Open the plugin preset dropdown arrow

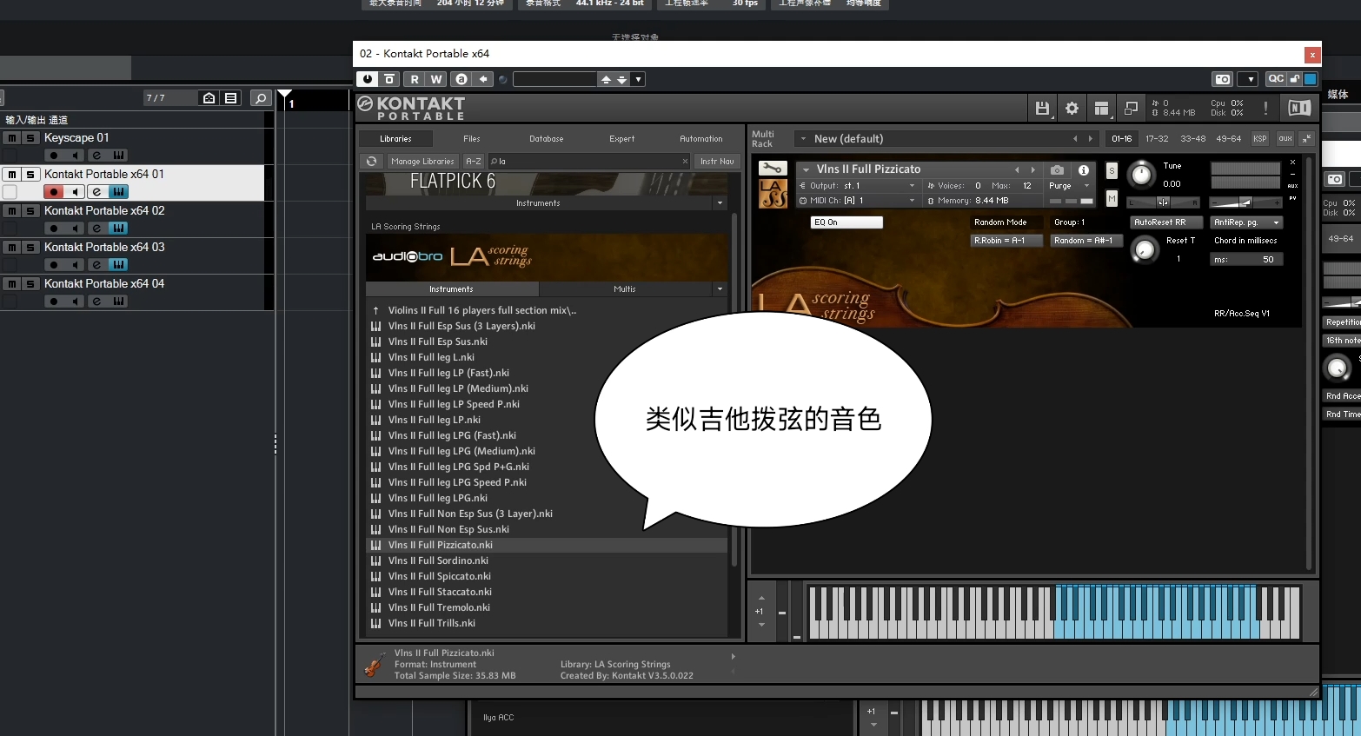click(x=639, y=79)
